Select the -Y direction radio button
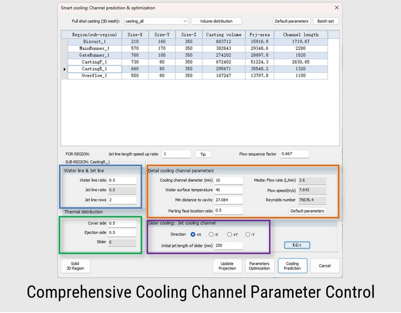 pyautogui.click(x=247, y=234)
